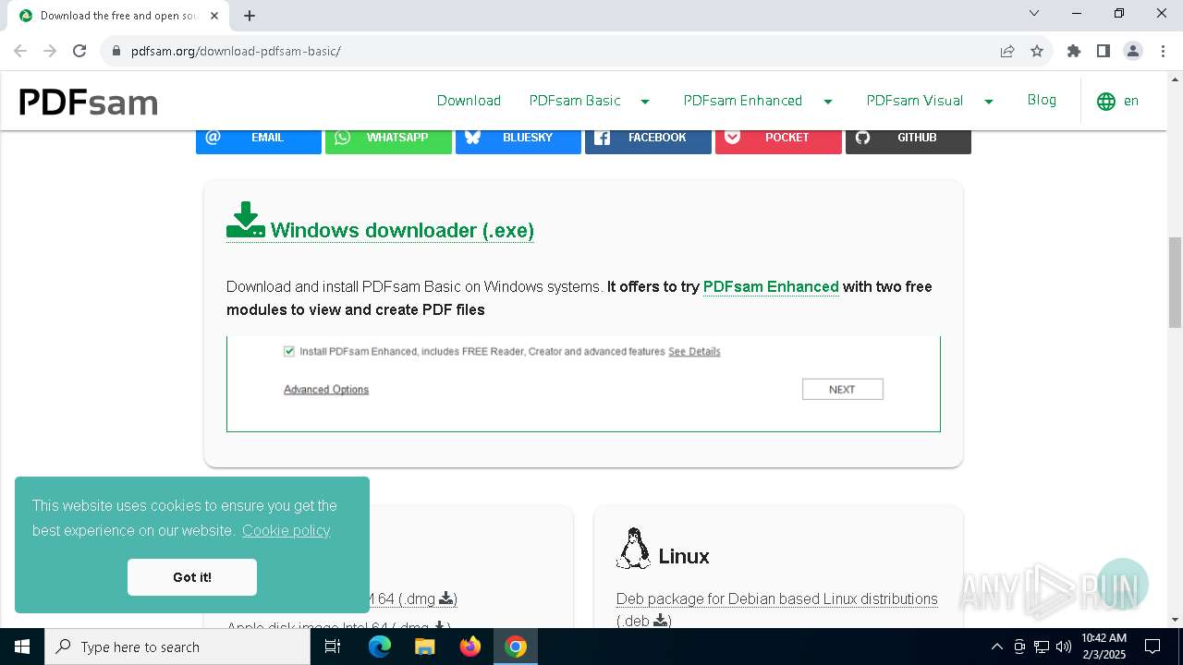Open the Windows Start menu
This screenshot has height=665, width=1183.
pos(22,647)
